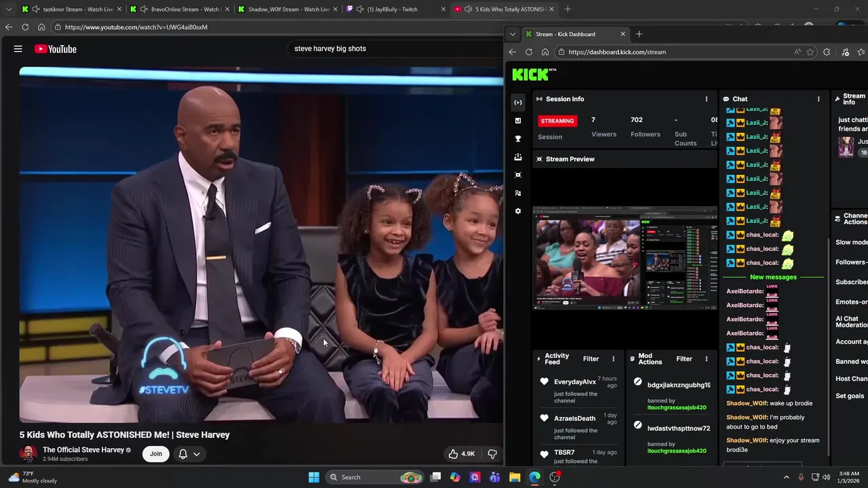
Task: Click Filter in Activity Feed panel
Action: [591, 359]
